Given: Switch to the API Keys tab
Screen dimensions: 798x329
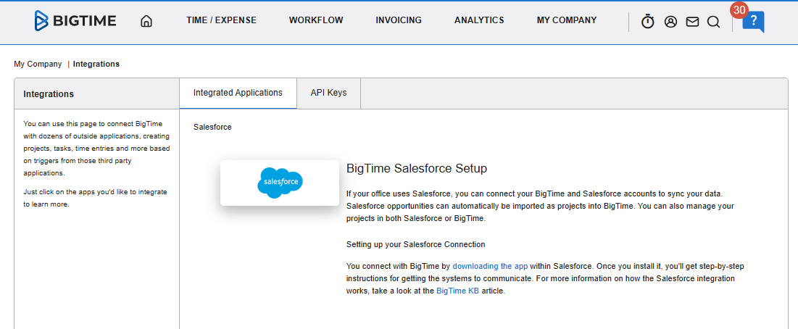Looking at the screenshot, I should click(329, 93).
